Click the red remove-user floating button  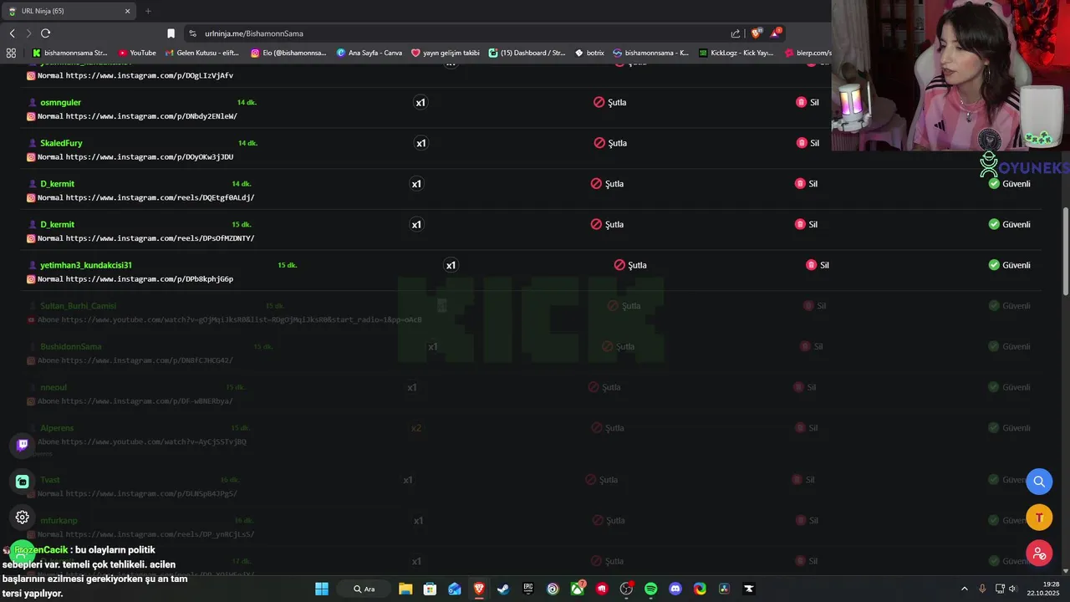pos(1039,553)
